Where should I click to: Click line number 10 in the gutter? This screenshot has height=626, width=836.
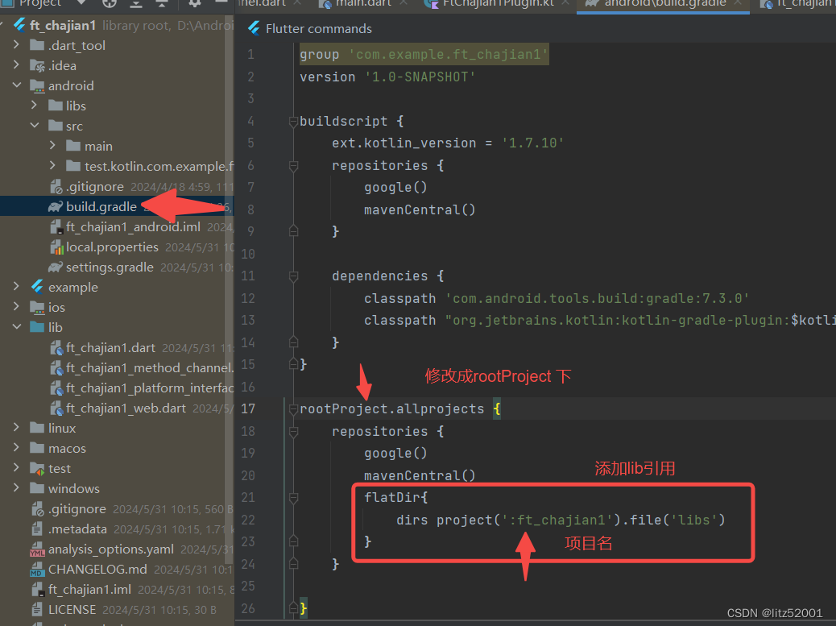click(248, 254)
